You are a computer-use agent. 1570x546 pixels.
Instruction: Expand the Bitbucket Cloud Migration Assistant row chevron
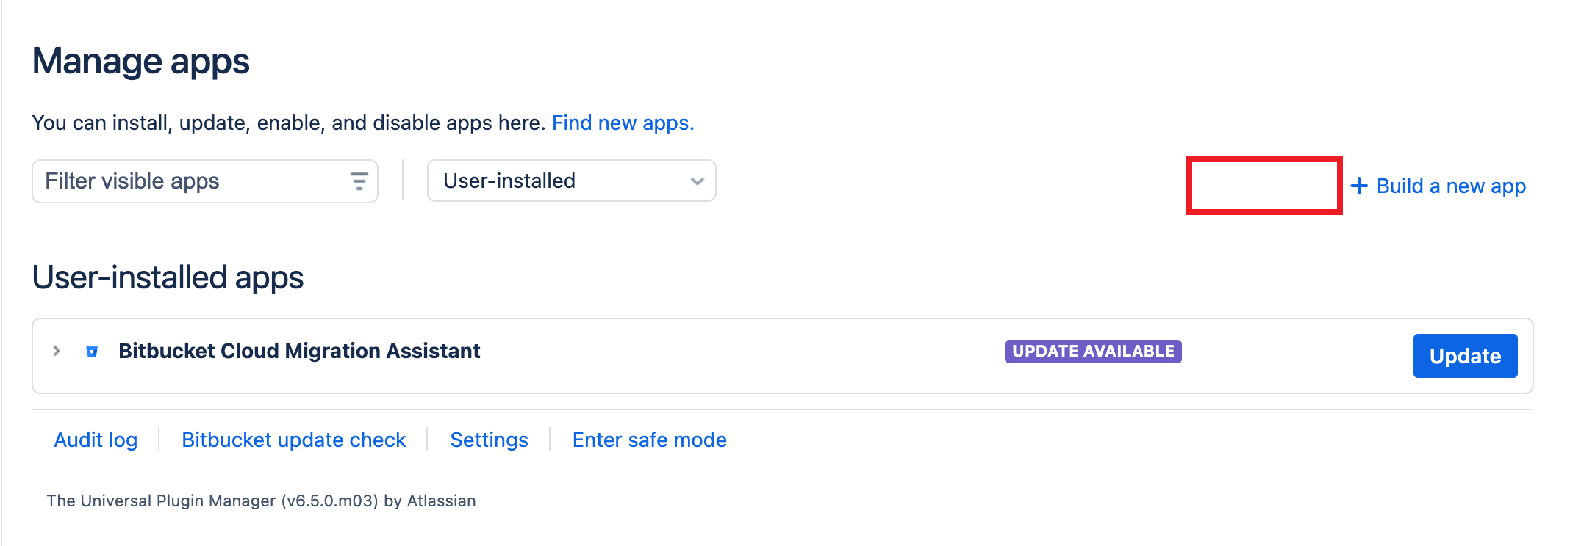pyautogui.click(x=57, y=352)
